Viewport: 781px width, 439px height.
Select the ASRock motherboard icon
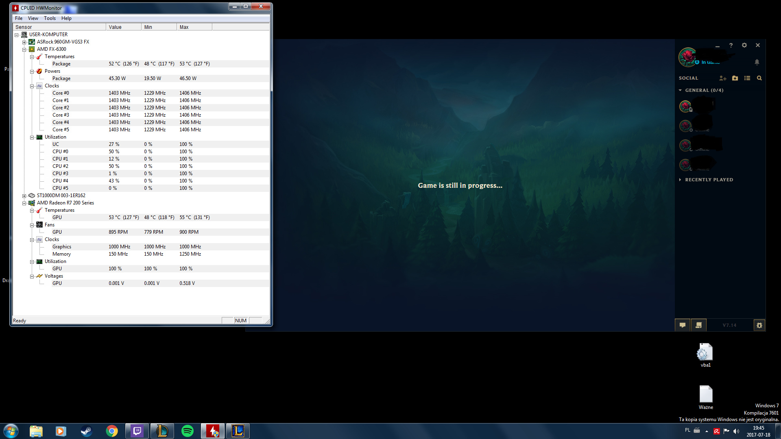(32, 42)
